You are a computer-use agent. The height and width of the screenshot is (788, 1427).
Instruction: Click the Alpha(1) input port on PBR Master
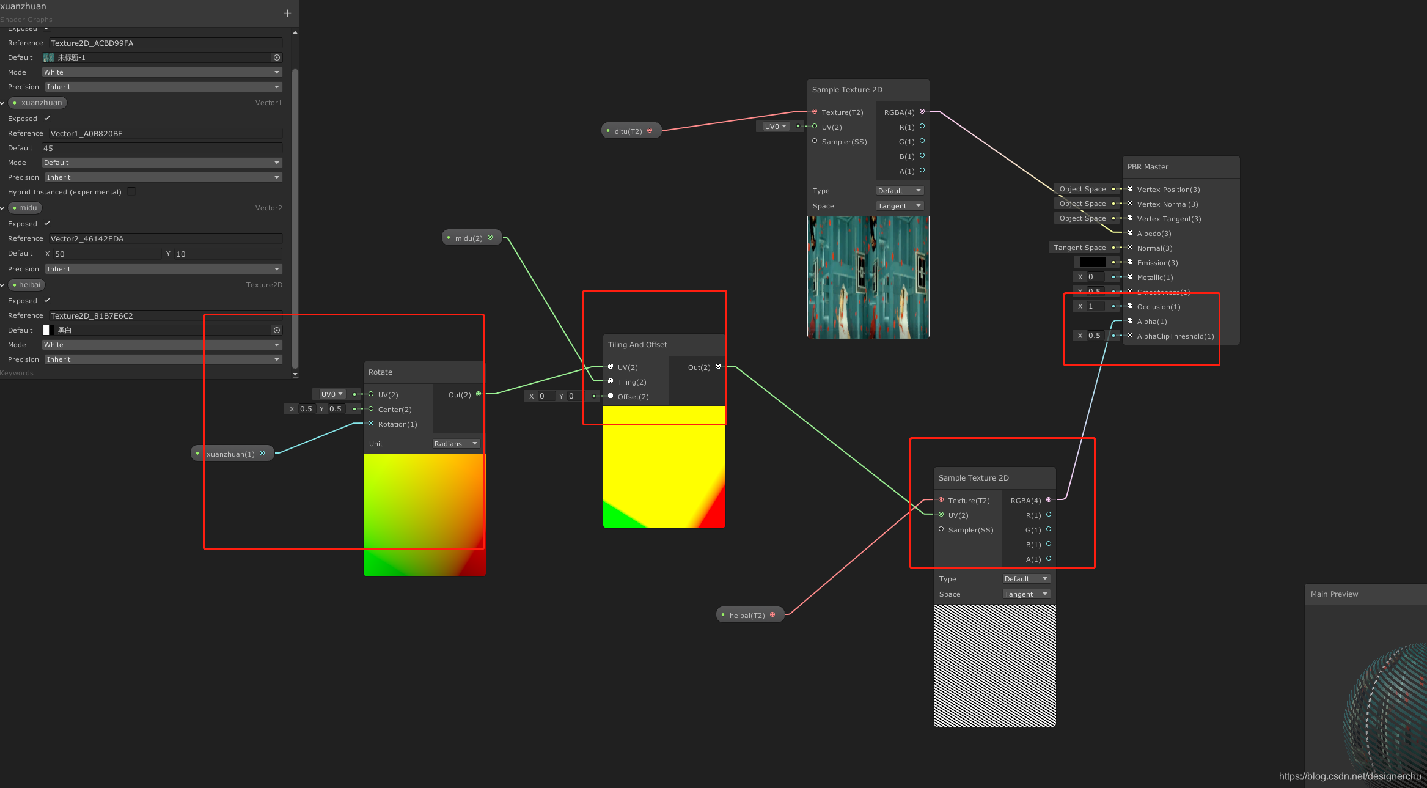1130,321
